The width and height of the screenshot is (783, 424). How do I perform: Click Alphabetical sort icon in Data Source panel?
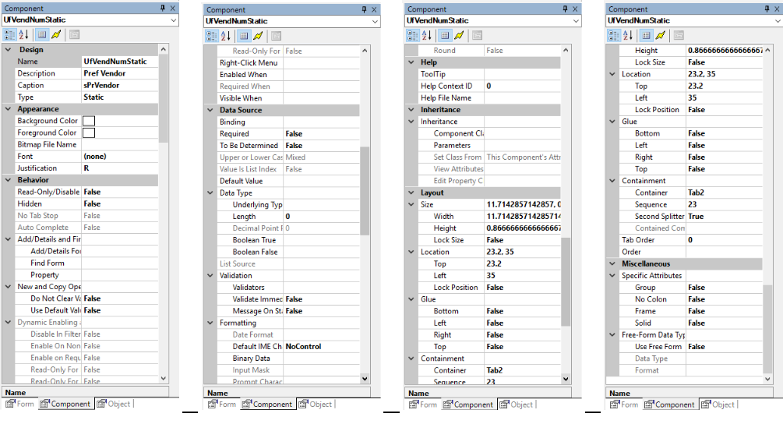coord(226,35)
